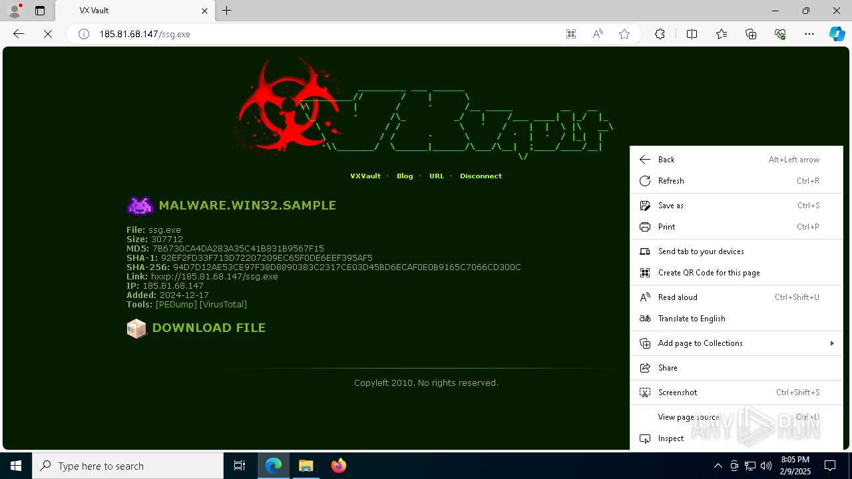Open Task View on the taskbar
This screenshot has width=852, height=479.
click(240, 466)
